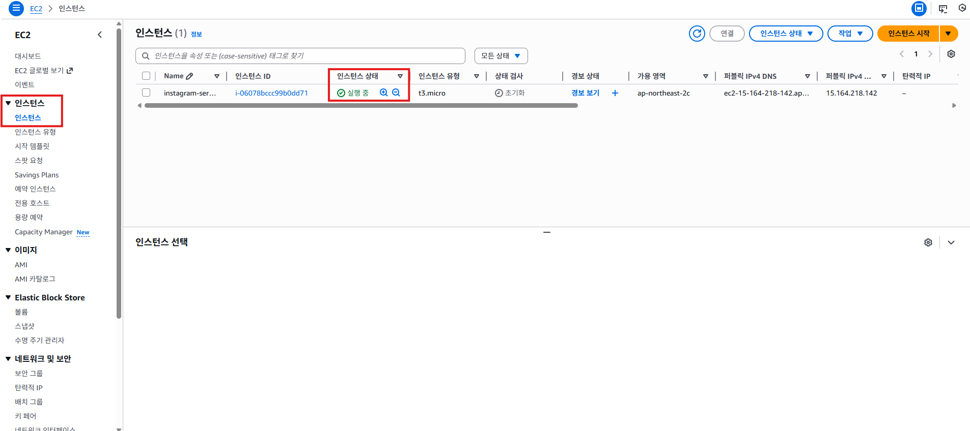Viewport: 970px width, 431px height.
Task: Click the zoom-in filter icon in status cell
Action: point(384,93)
